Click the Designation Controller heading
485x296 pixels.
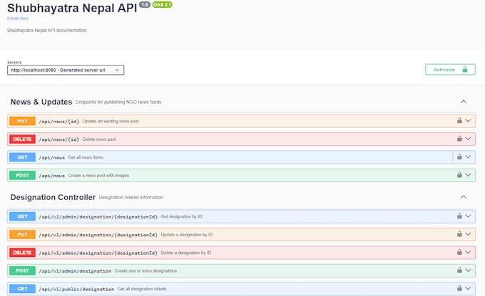click(53, 197)
